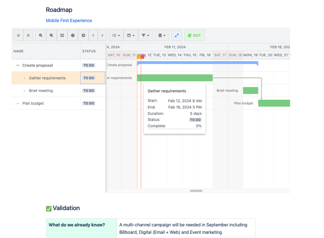Click the TO DO badge in tooltip
The width and height of the screenshot is (324, 238).
click(x=195, y=120)
